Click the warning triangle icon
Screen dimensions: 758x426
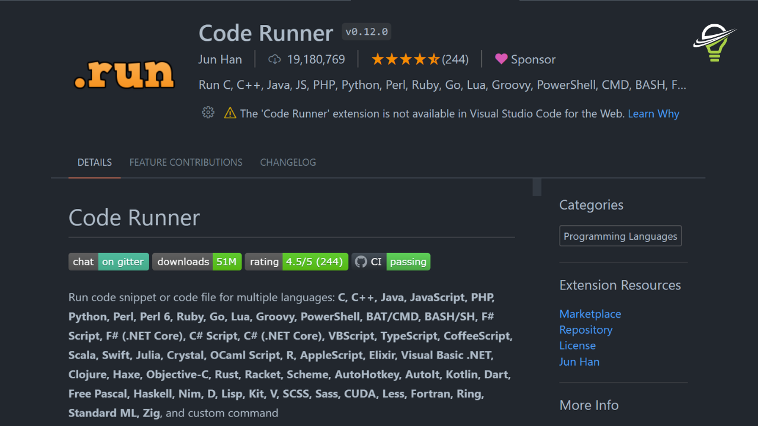pos(230,113)
